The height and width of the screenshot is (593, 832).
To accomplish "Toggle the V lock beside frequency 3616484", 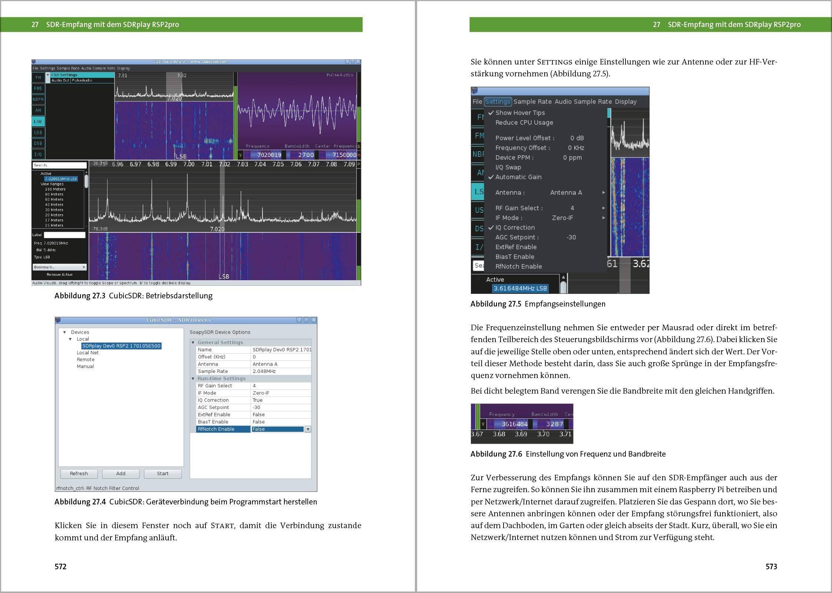I will (483, 424).
